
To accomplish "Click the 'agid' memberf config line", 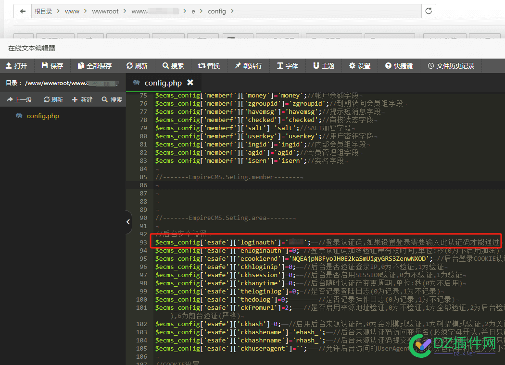I will 259,152.
